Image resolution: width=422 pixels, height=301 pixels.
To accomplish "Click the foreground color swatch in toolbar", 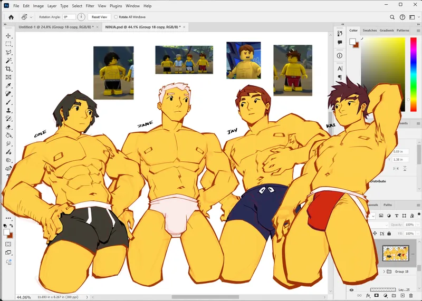I will (6, 232).
